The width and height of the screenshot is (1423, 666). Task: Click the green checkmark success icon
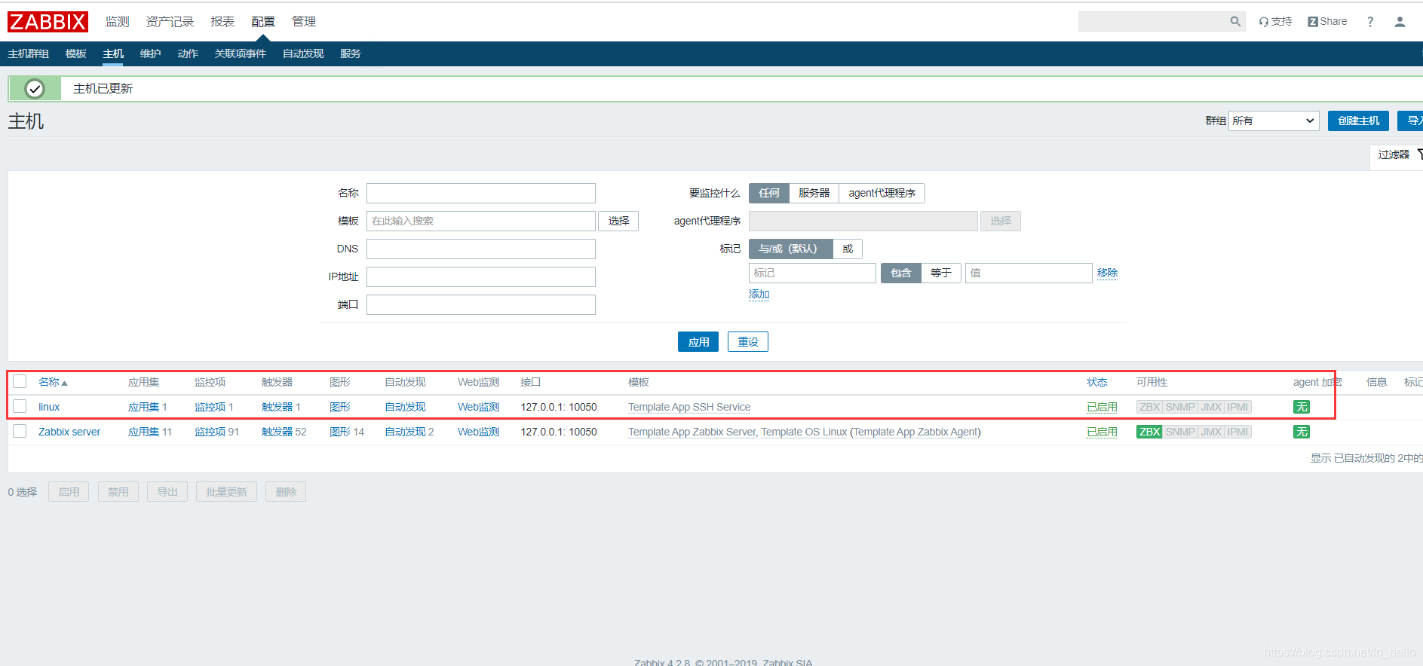[35, 89]
